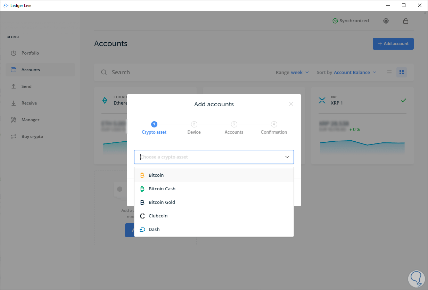This screenshot has height=290, width=428.
Task: Click the Confirmation step label
Action: point(274,132)
